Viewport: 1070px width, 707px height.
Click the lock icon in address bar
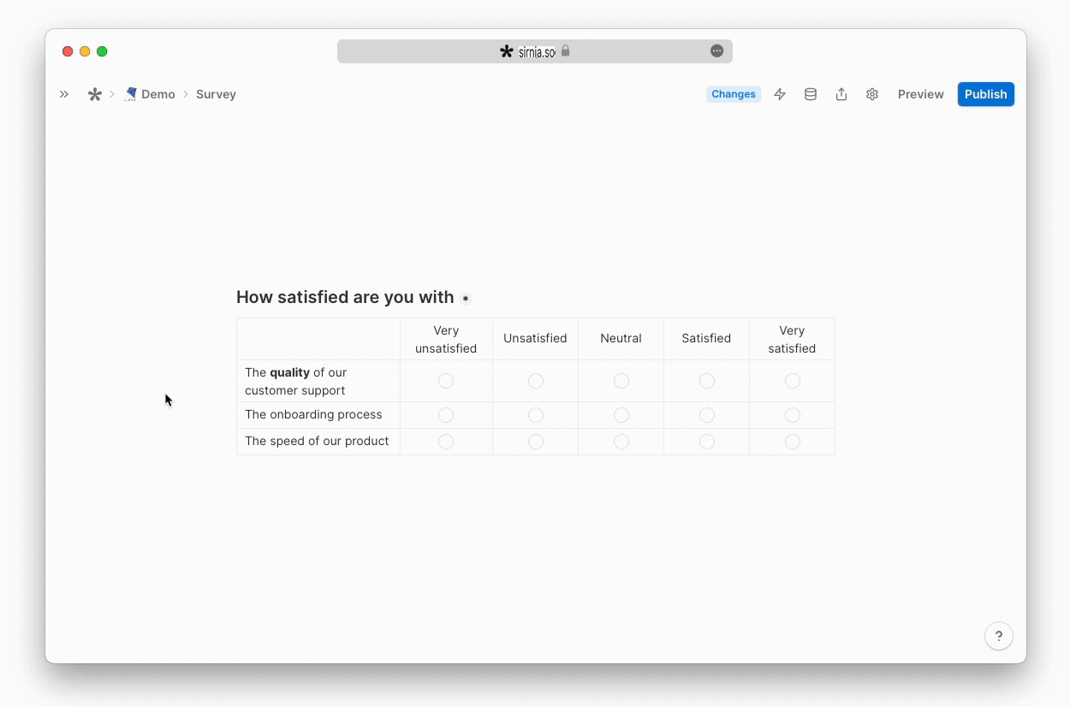coord(565,51)
